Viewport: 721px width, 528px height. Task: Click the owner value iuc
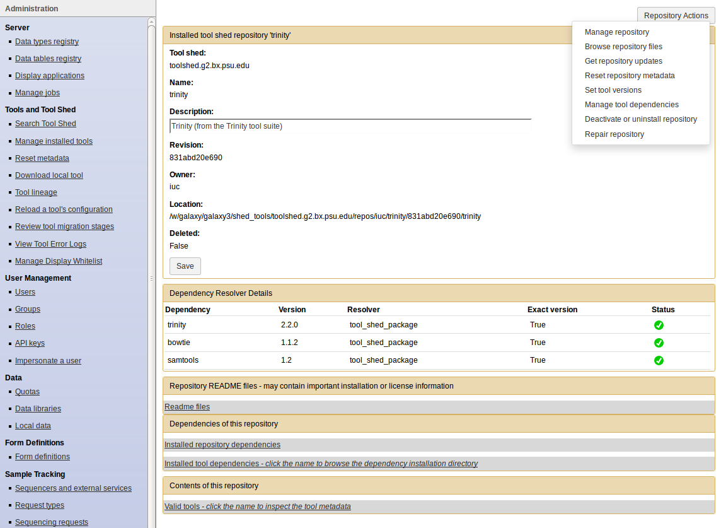pyautogui.click(x=175, y=187)
